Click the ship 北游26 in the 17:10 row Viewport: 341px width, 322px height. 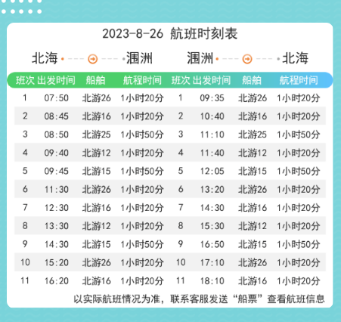click(x=253, y=263)
